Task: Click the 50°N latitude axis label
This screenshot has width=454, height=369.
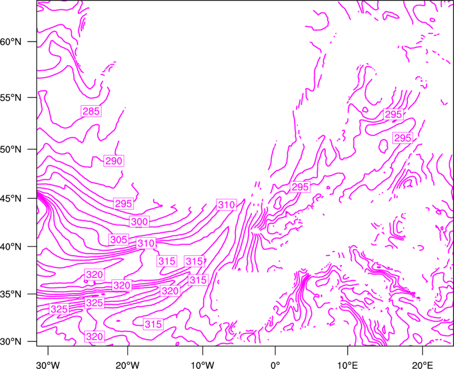Action: point(11,149)
